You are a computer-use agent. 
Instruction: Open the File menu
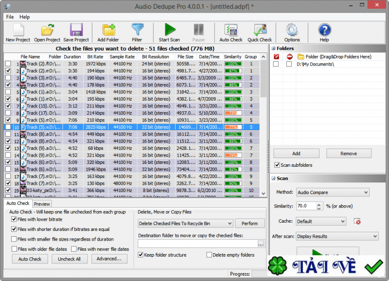pos(9,17)
